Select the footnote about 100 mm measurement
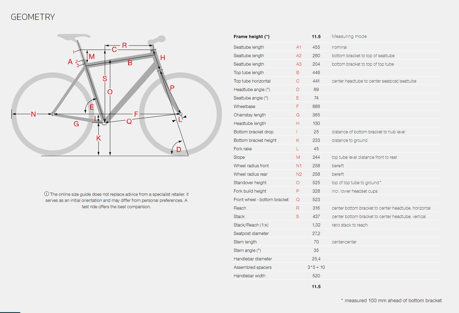 (391, 300)
